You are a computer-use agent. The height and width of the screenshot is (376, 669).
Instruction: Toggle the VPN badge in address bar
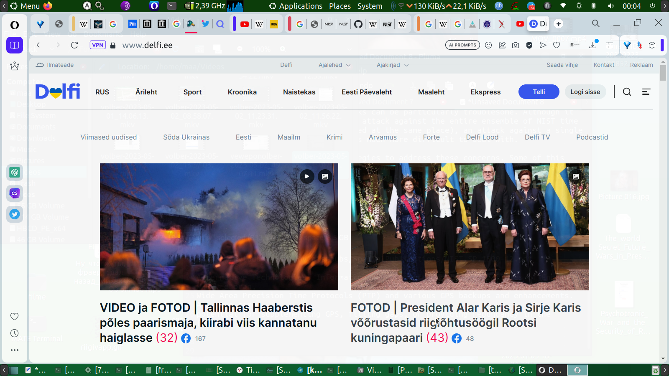click(97, 45)
